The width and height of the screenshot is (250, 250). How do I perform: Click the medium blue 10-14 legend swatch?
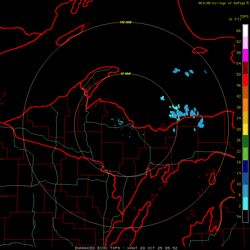pyautogui.click(x=245, y=179)
